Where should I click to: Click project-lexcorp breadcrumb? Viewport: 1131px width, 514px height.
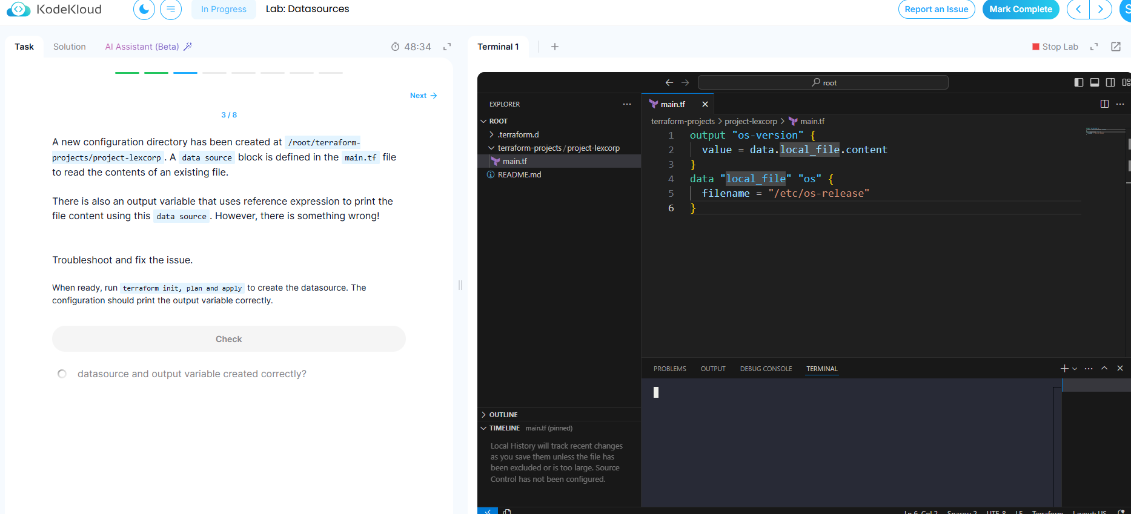pos(751,121)
